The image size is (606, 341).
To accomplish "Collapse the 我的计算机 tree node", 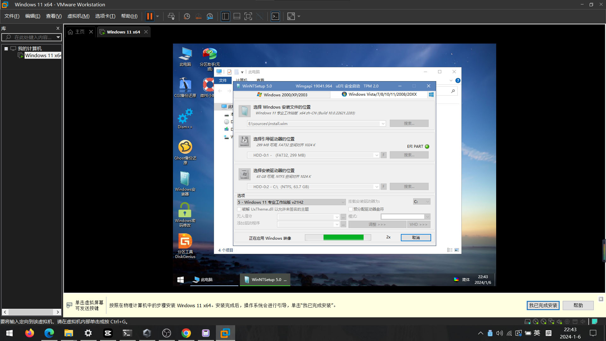I will (x=6, y=49).
